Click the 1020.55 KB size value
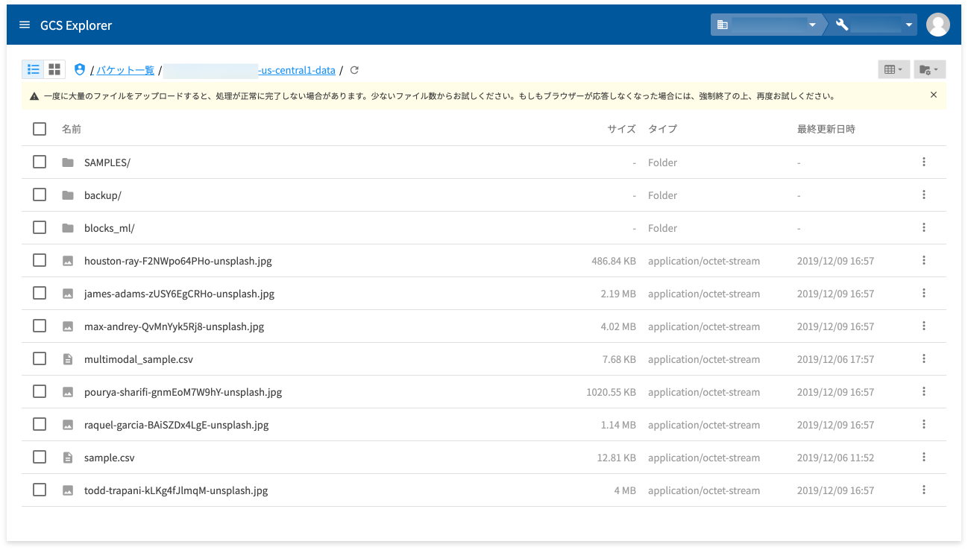The image size is (968, 550). pos(611,392)
